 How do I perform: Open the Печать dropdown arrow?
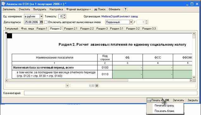161,100
